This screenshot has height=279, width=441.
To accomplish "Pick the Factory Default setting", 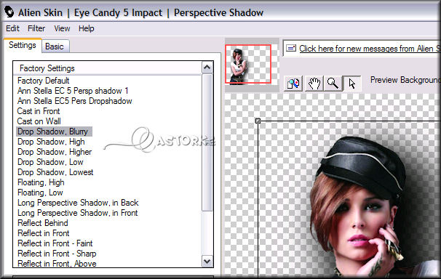I will (44, 81).
